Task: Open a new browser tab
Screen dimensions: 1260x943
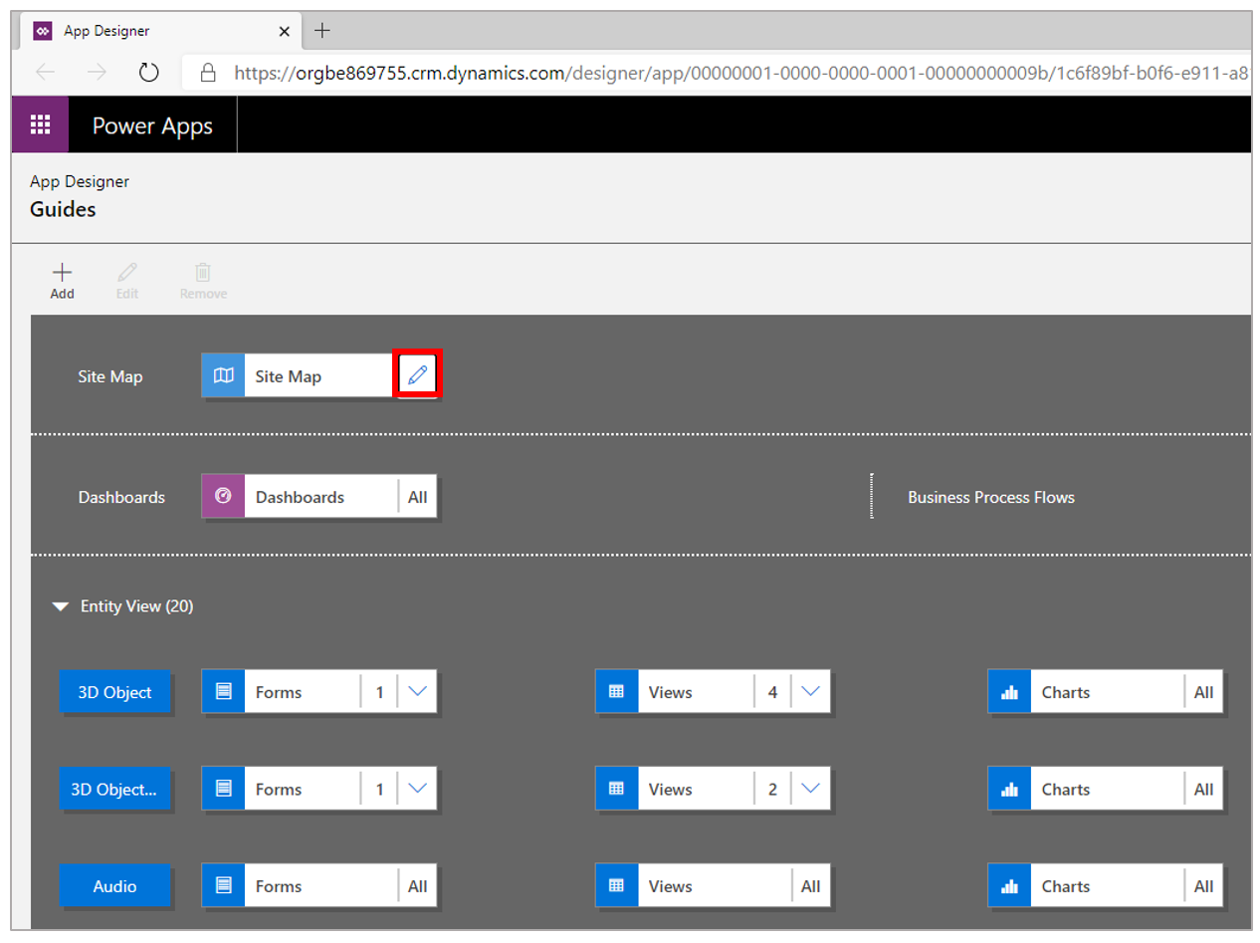Action: [x=321, y=31]
